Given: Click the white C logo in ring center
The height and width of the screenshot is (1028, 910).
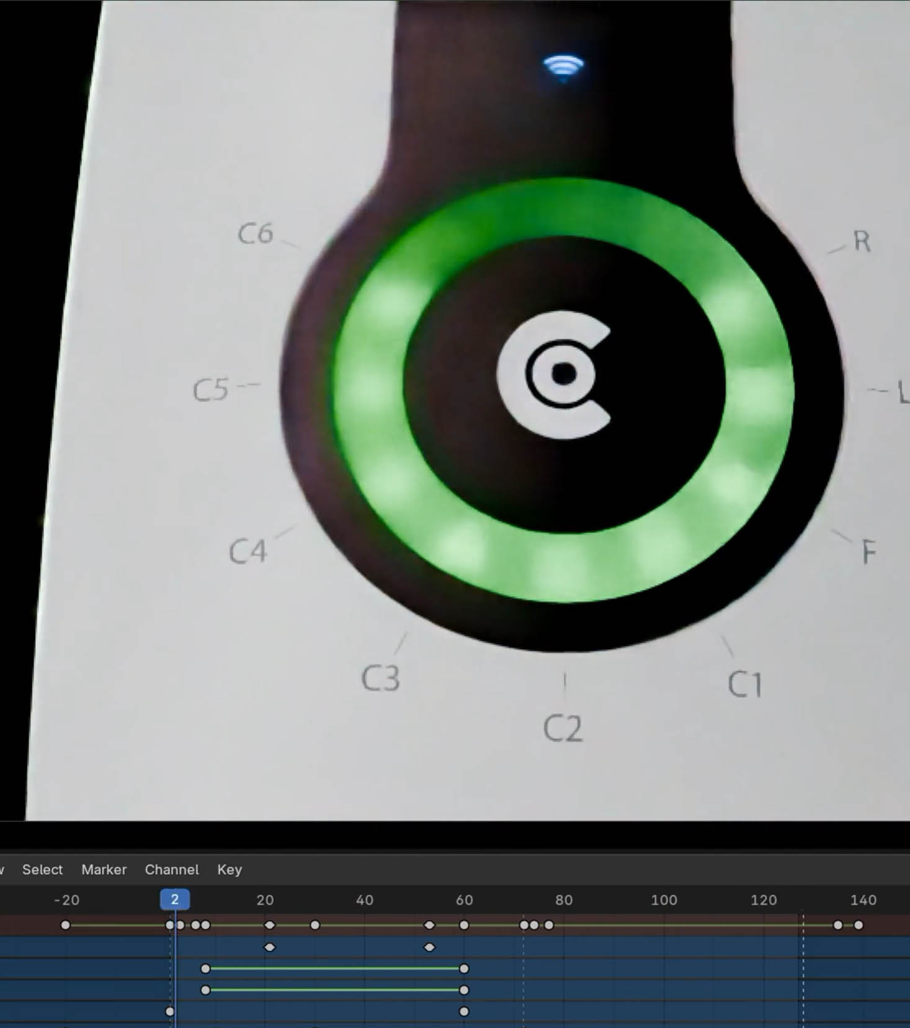Looking at the screenshot, I should (554, 375).
